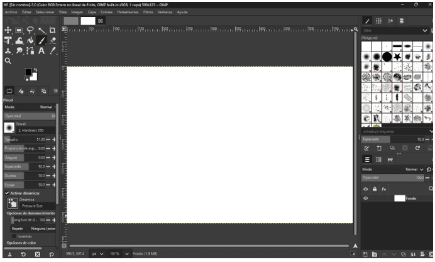Select the Paths tool
Screen dimensions: 435x262
click(30, 51)
